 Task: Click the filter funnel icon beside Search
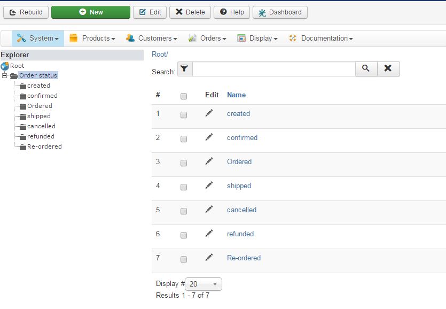pyautogui.click(x=184, y=69)
